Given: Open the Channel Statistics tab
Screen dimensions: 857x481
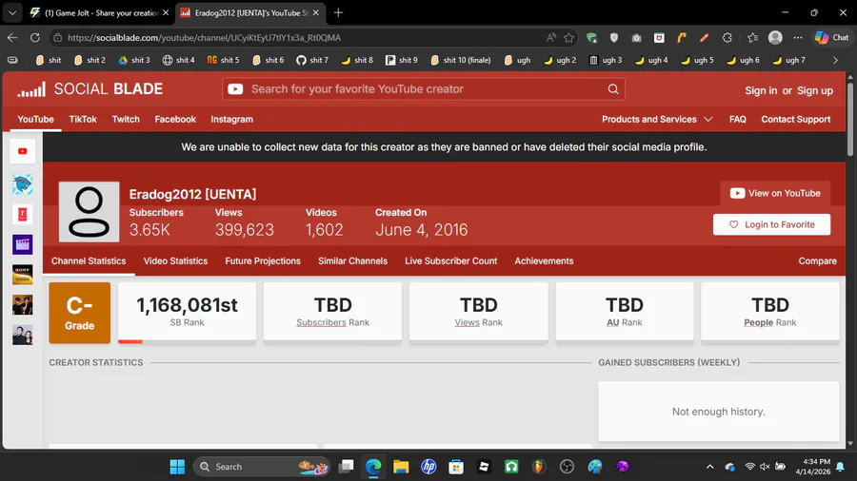Looking at the screenshot, I should (x=89, y=260).
